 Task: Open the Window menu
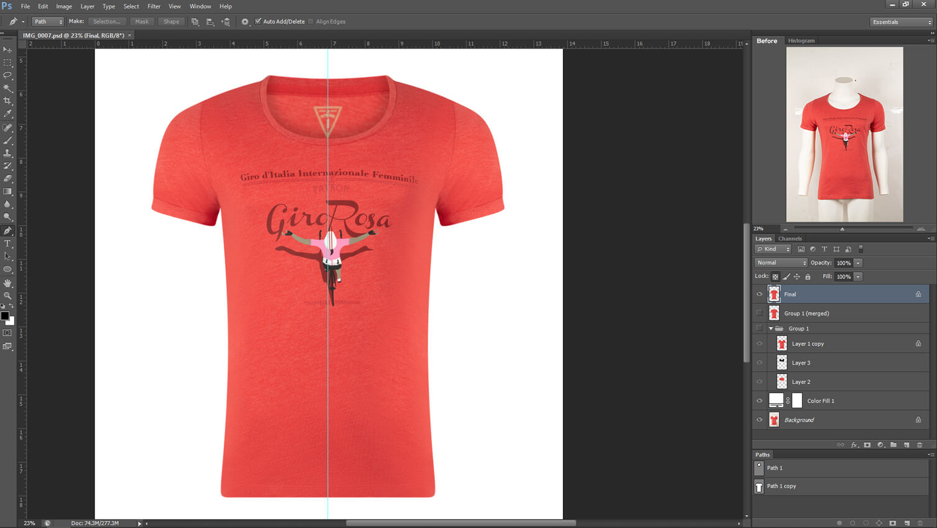click(x=200, y=6)
